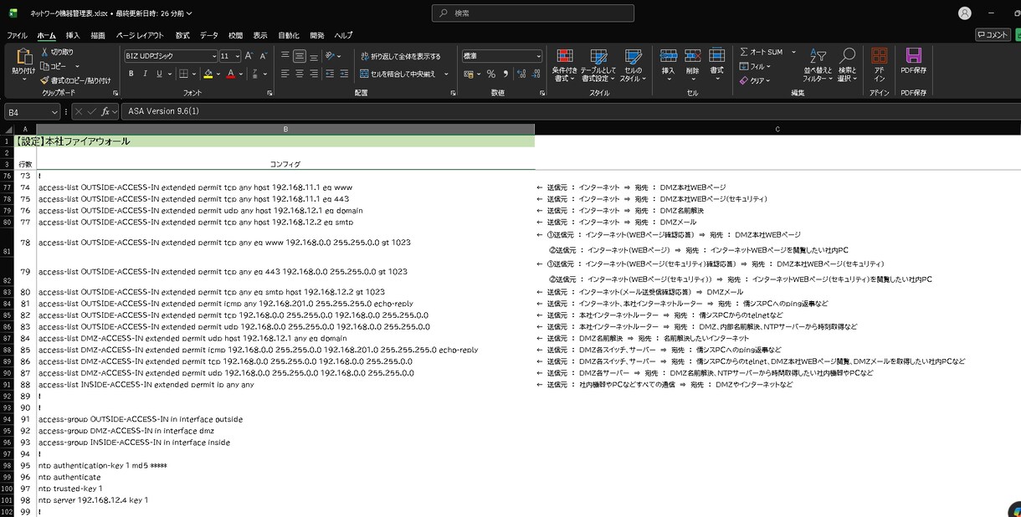Open the クリア clear dropdown
The width and height of the screenshot is (1021, 517).
pyautogui.click(x=756, y=80)
